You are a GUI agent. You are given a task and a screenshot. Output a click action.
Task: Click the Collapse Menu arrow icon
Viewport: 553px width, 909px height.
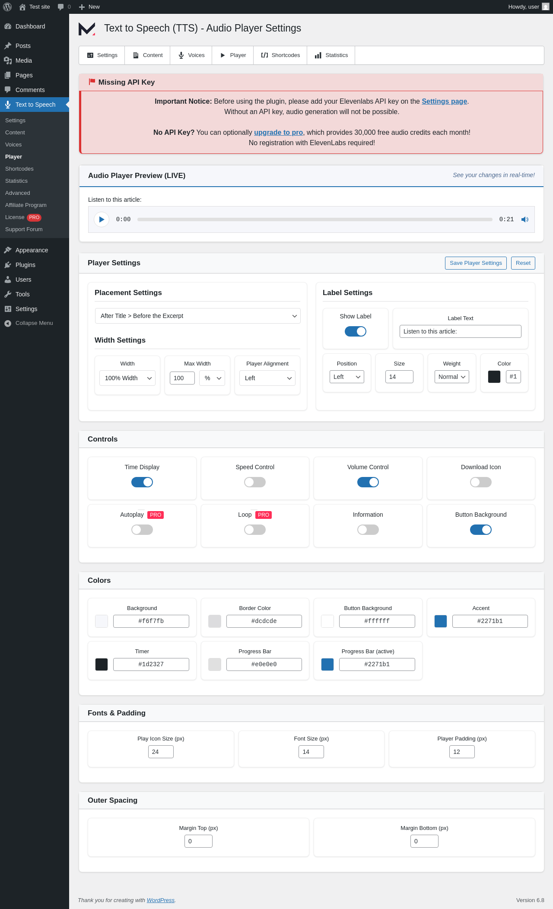8,323
